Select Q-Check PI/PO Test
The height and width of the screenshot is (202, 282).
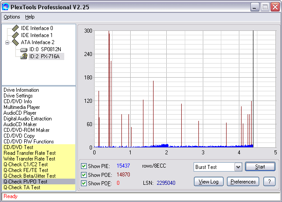click(x=39, y=182)
